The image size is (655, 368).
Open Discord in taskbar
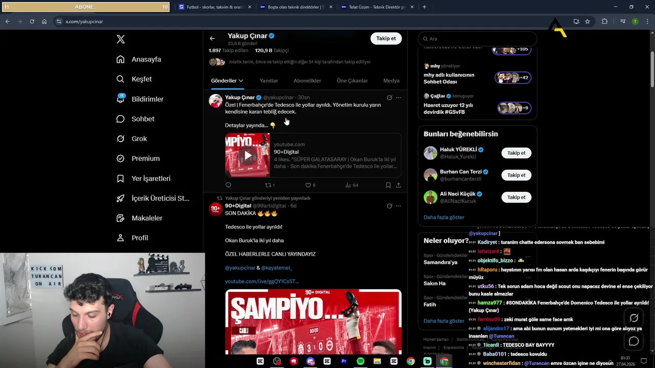(311, 361)
